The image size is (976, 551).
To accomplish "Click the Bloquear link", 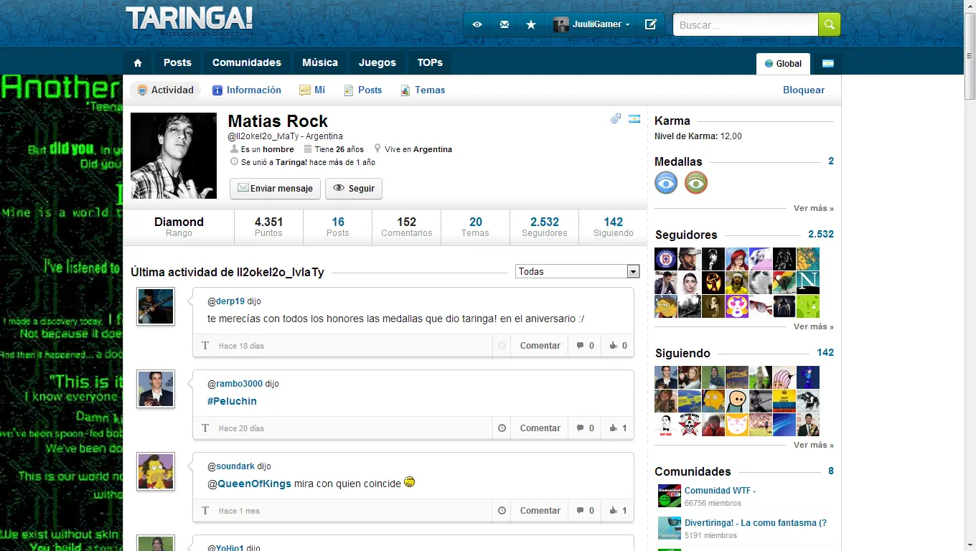I will coord(804,90).
